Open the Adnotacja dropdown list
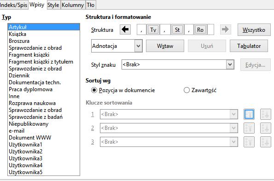 139,46
